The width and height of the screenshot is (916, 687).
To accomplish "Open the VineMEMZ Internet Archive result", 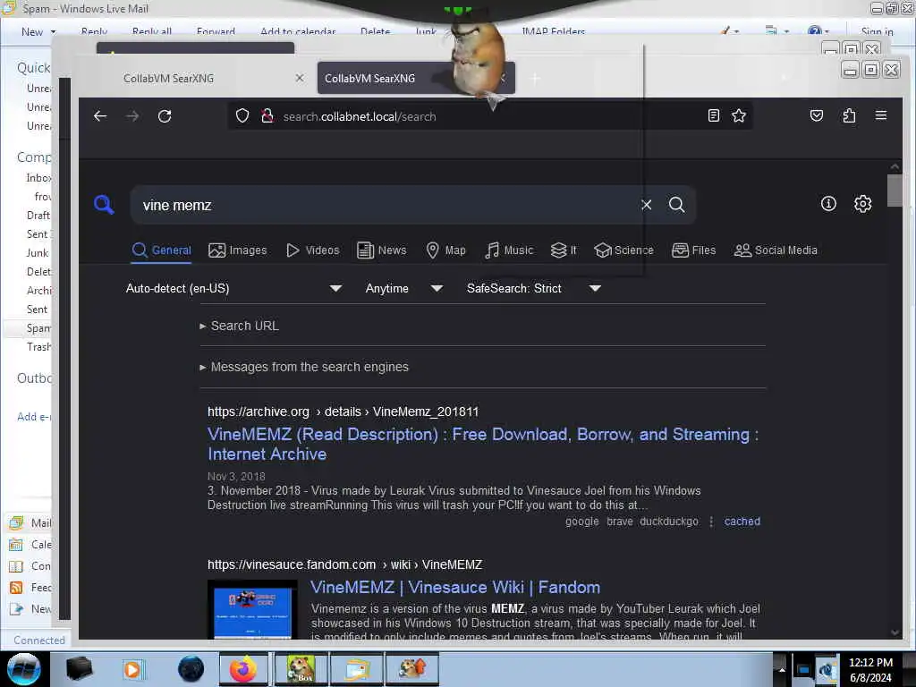I will (x=483, y=444).
